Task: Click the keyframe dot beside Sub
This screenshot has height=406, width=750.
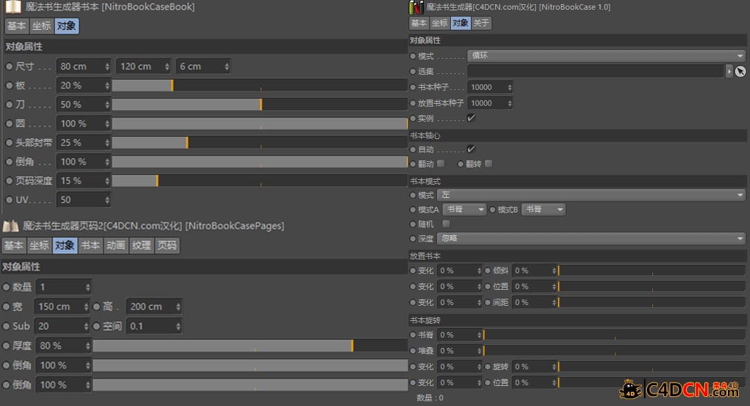Action: click(6, 326)
